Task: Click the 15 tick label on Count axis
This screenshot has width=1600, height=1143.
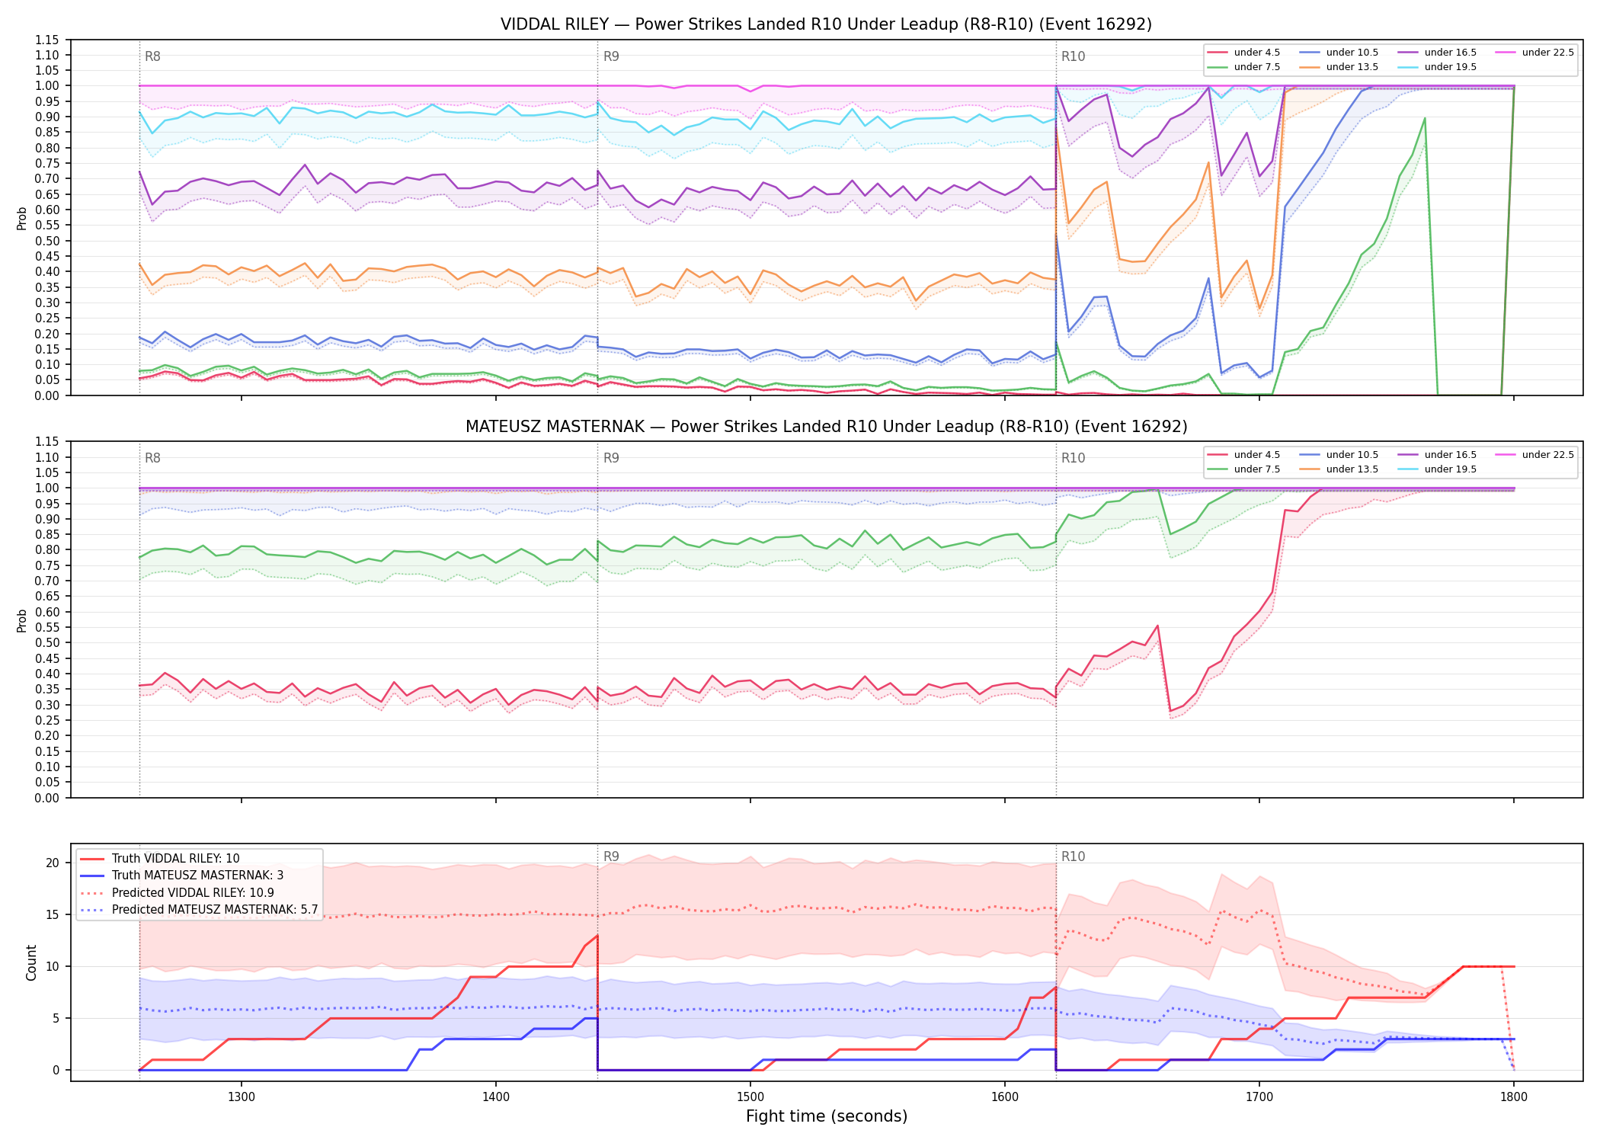Action: point(52,915)
